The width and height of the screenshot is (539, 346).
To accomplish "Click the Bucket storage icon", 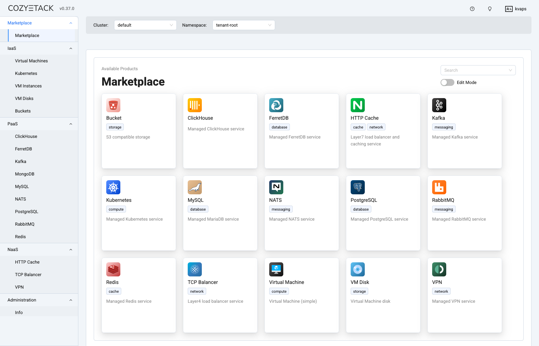I will 113,105.
